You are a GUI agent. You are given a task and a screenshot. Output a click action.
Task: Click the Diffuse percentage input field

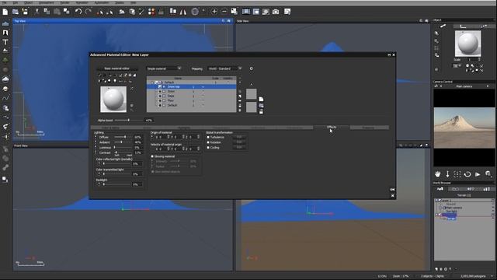click(x=138, y=137)
